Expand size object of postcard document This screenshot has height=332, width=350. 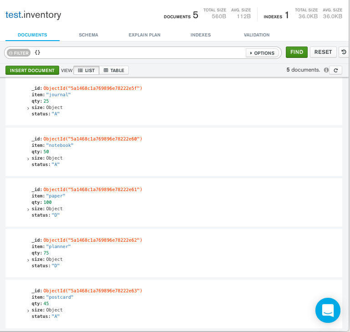(28, 311)
